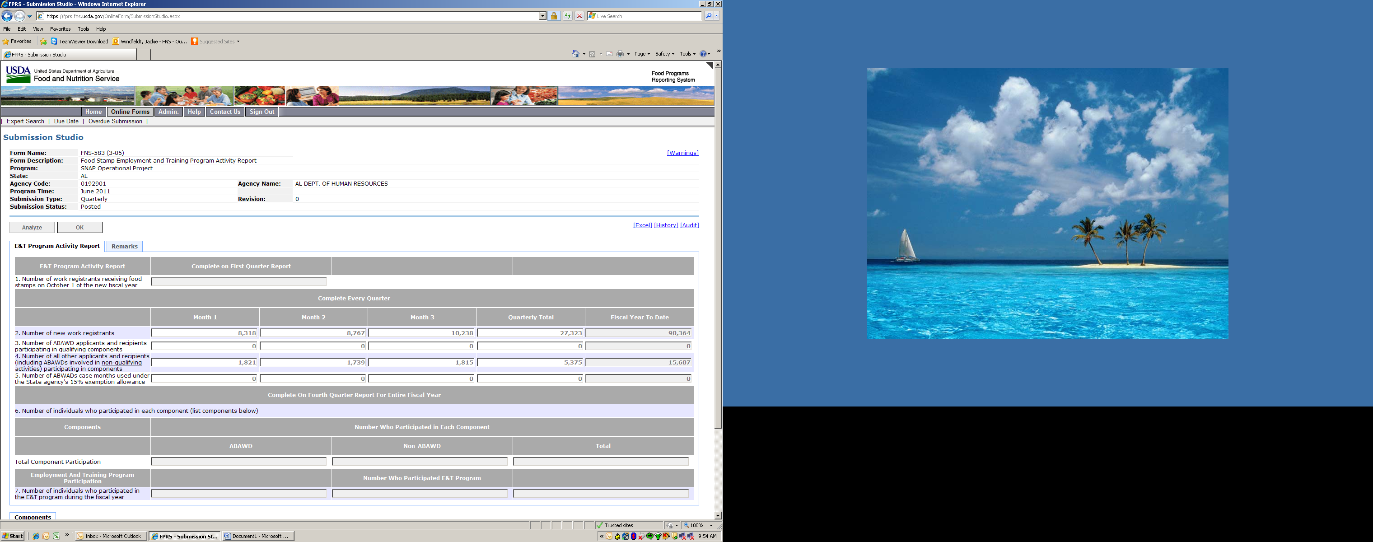Expand the address bar URL dropdown
This screenshot has width=1373, height=542.
pyautogui.click(x=542, y=16)
